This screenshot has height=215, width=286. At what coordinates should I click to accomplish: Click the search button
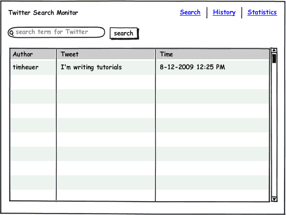124,33
